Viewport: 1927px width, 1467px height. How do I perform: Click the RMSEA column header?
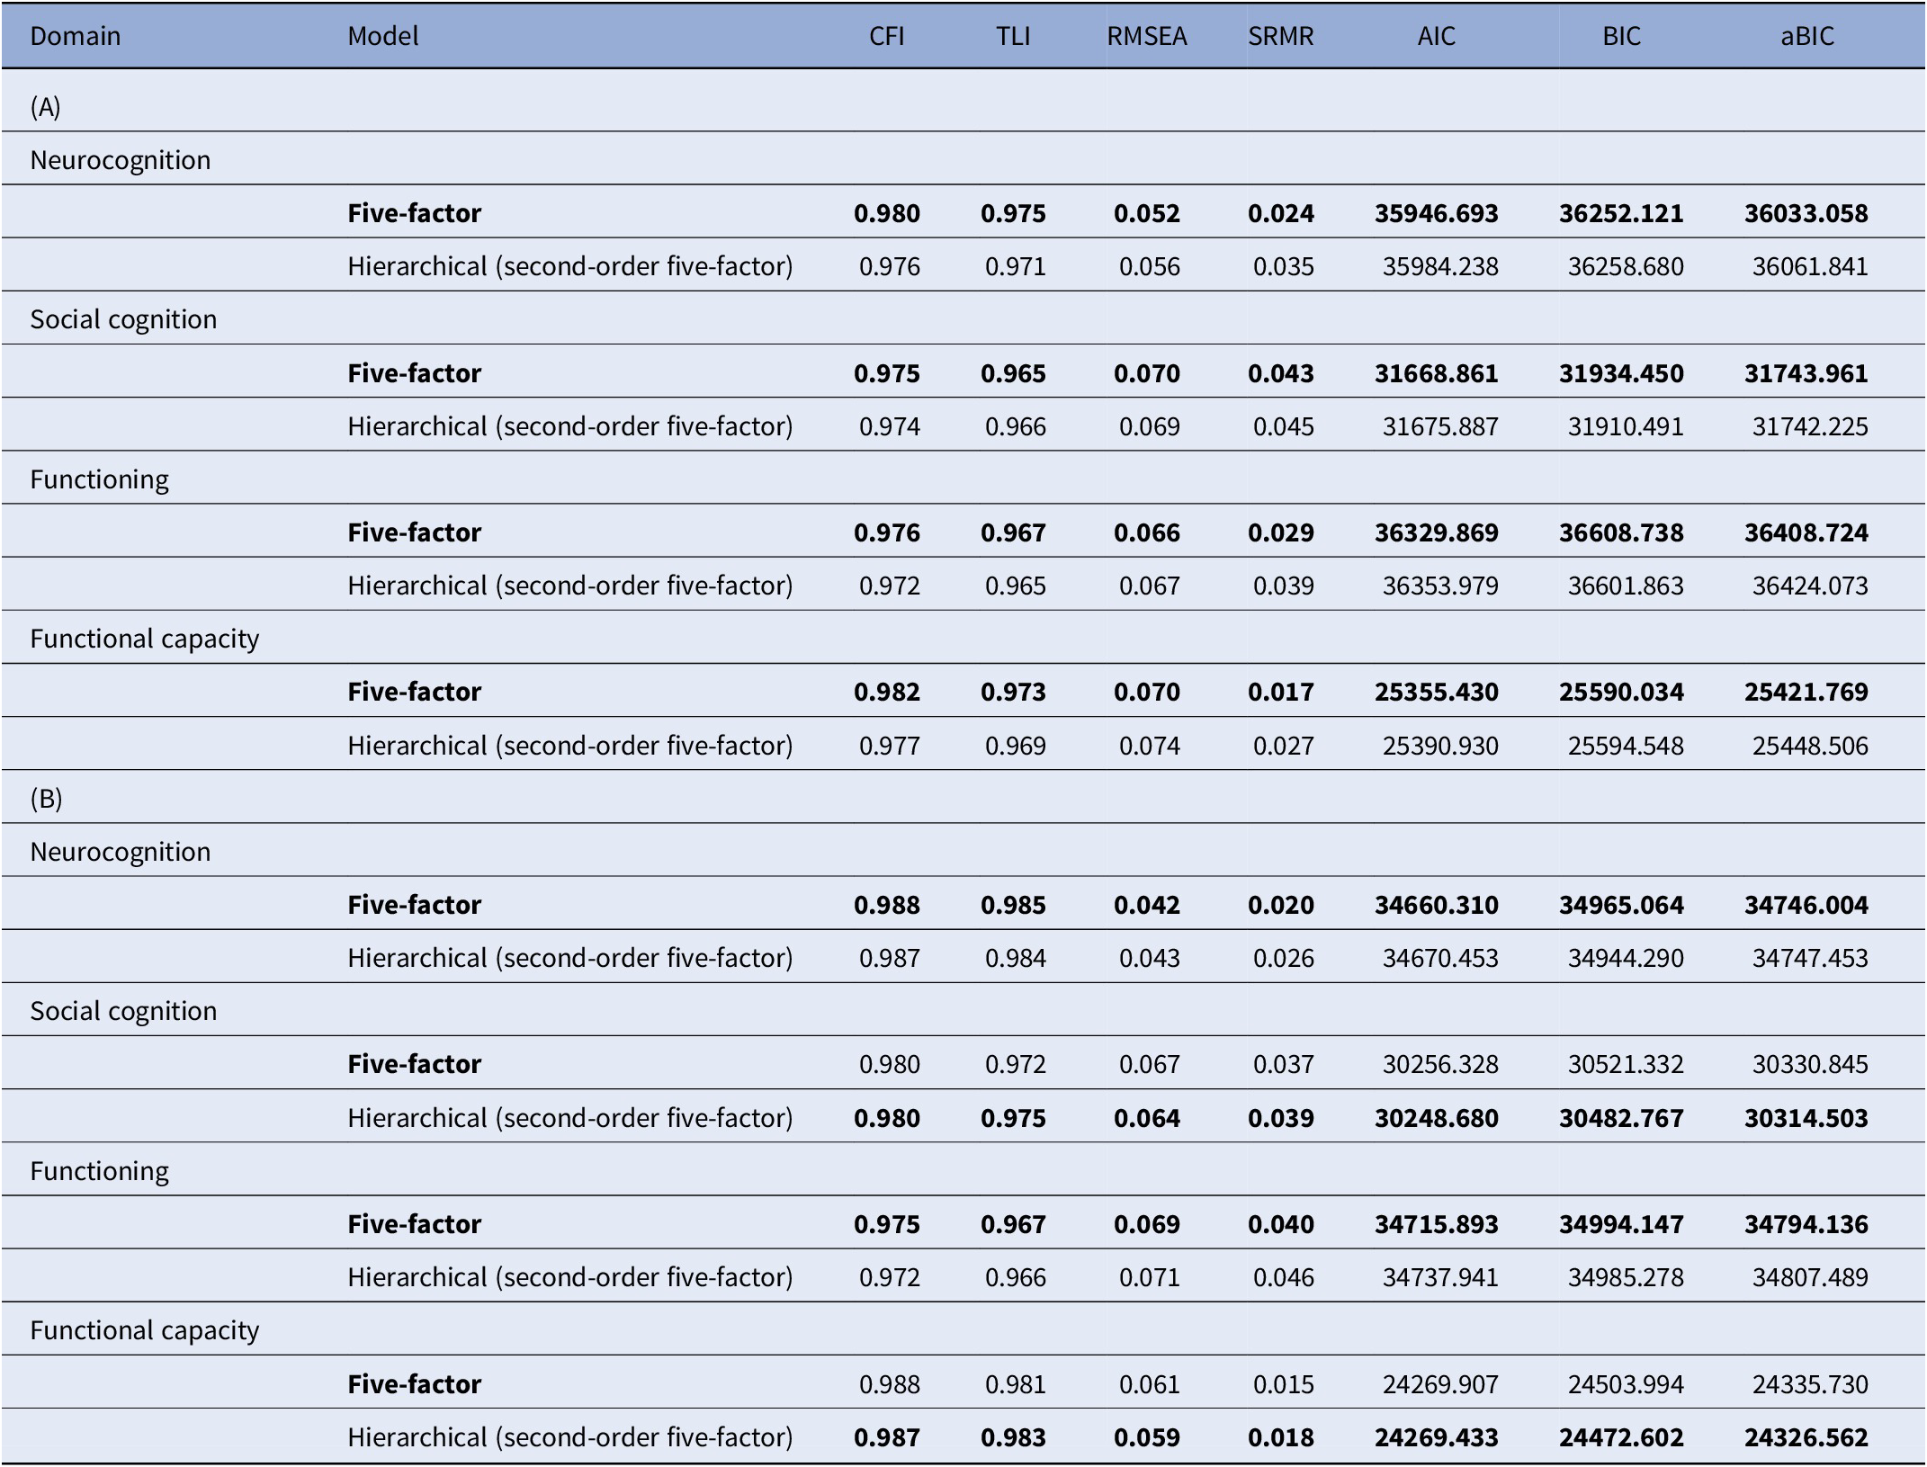tap(1147, 36)
